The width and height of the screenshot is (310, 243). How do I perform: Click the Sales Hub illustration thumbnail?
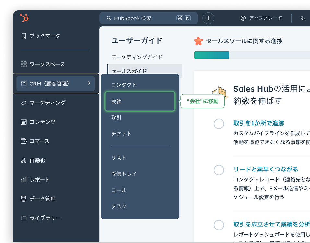tap(220, 93)
